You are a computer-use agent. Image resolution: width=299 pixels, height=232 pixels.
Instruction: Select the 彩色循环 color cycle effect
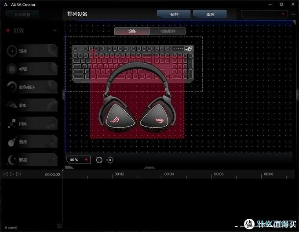(x=32, y=87)
